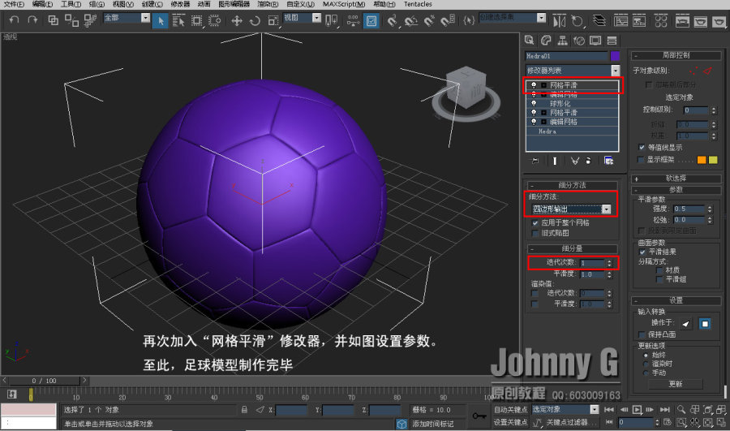This screenshot has width=730, height=431.
Task: Select the 渲染时 update radio option
Action: pos(646,364)
